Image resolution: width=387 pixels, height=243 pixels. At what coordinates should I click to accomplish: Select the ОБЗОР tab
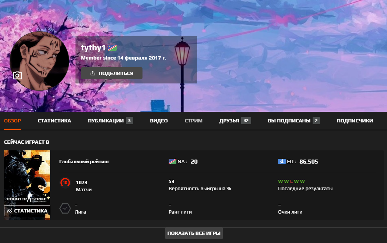click(x=13, y=121)
